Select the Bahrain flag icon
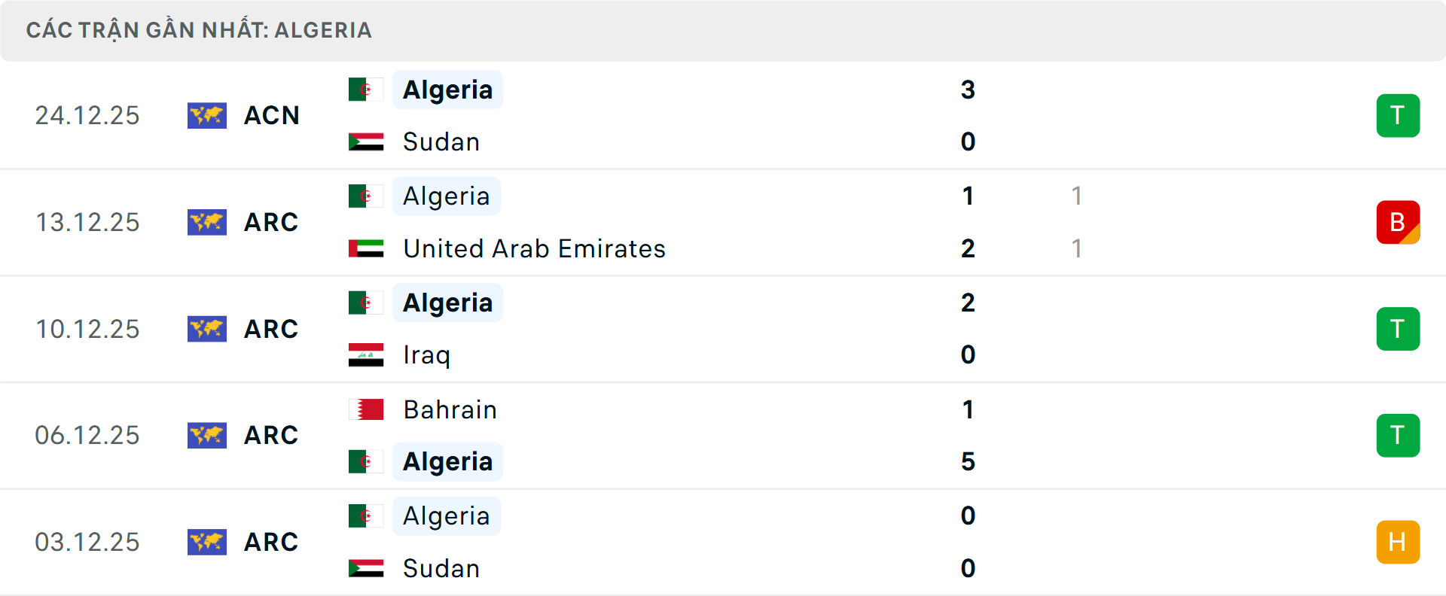1446x596 pixels. click(x=365, y=410)
